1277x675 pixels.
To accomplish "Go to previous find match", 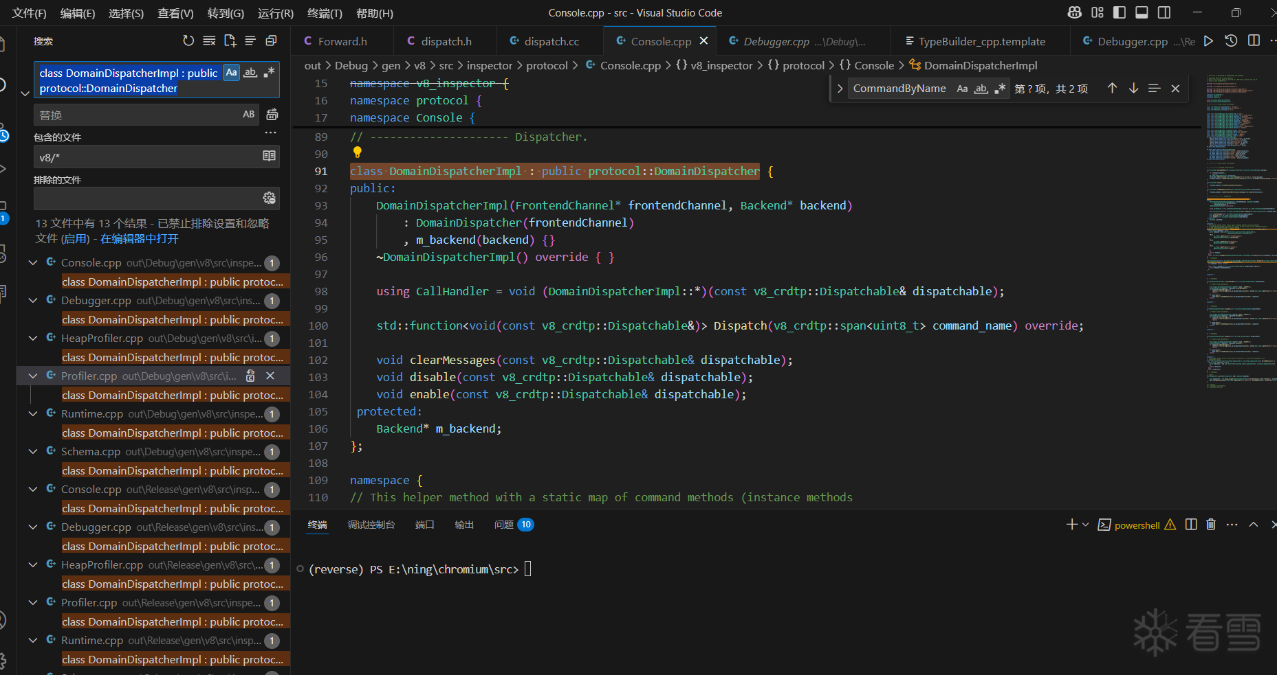I will (x=1112, y=89).
